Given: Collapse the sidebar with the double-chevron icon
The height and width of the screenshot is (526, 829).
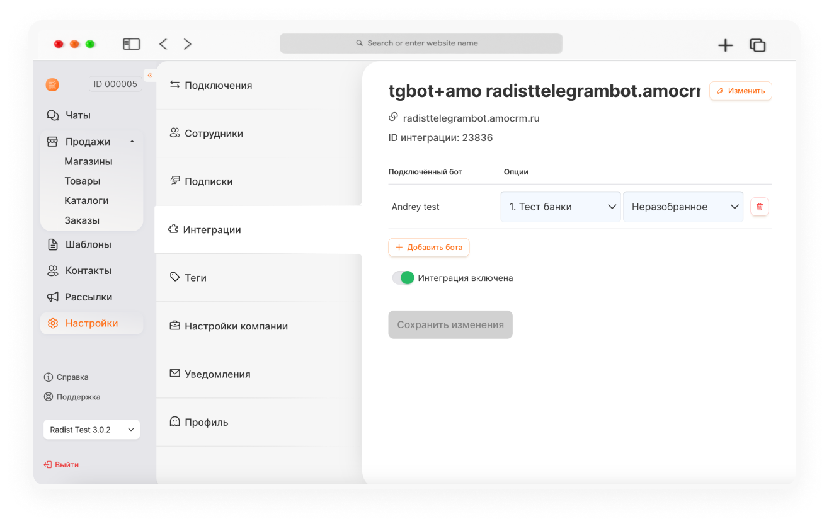Looking at the screenshot, I should click(x=150, y=75).
